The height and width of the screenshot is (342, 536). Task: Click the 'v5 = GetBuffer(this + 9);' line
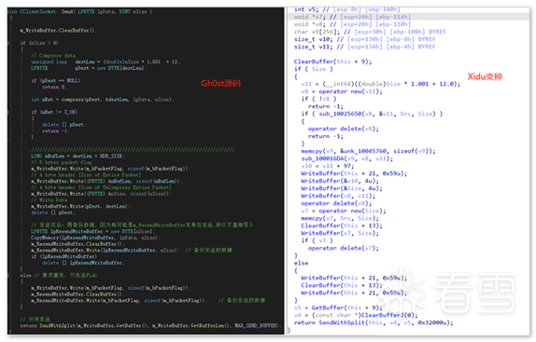pyautogui.click(x=338, y=308)
